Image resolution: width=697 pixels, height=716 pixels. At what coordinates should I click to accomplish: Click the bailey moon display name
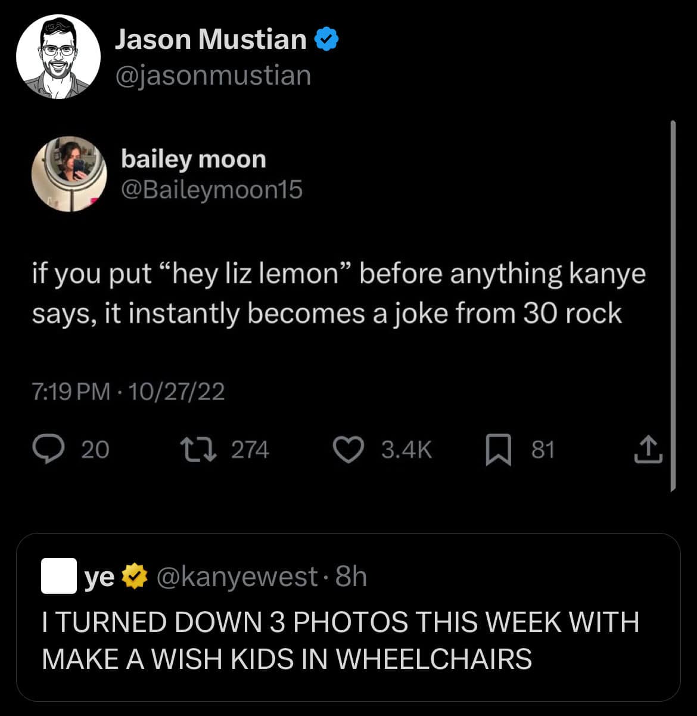coord(194,159)
